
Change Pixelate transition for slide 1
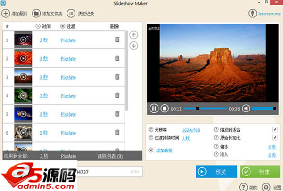coord(68,40)
